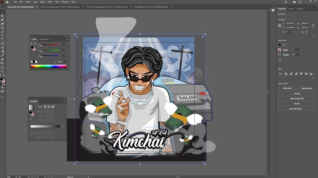Choose the Scissors tool
318x178 pixels.
click(x=2, y=44)
